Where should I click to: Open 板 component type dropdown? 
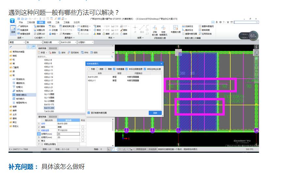coord(34,42)
